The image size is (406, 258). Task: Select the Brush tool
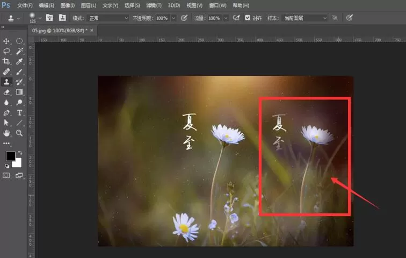point(19,71)
